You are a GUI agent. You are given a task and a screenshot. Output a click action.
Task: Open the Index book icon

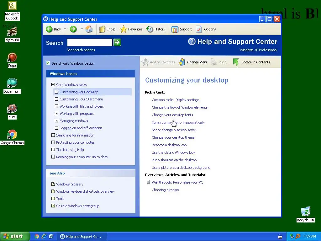pyautogui.click(x=102, y=29)
